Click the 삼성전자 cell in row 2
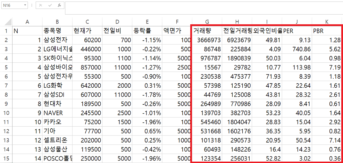 (57, 40)
